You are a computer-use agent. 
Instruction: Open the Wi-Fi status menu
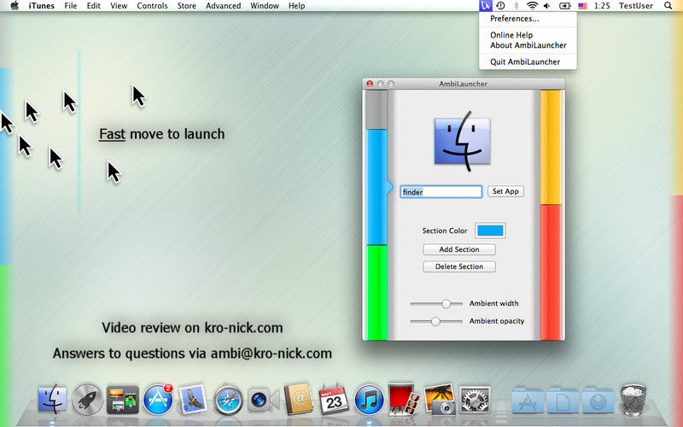coord(532,6)
